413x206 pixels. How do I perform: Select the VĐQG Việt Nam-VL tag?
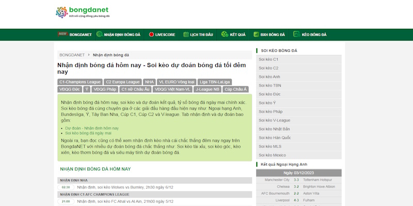click(x=172, y=89)
